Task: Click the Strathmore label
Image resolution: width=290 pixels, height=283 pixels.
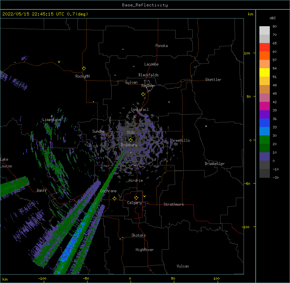Action: click(174, 204)
